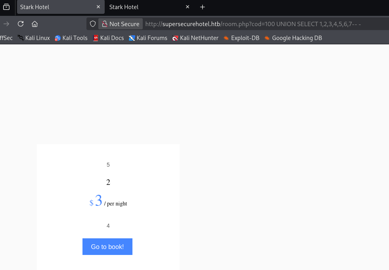Go to the browser home page

click(x=35, y=24)
